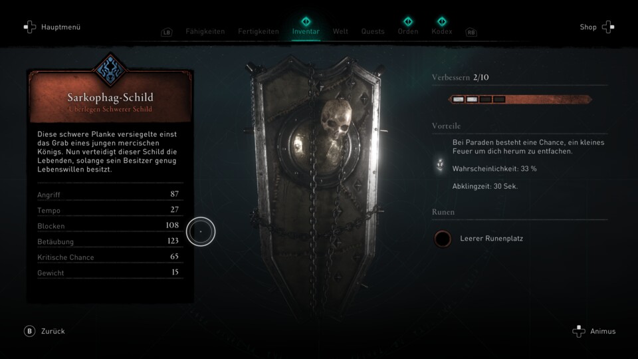Select the empty rune slot circle

443,239
